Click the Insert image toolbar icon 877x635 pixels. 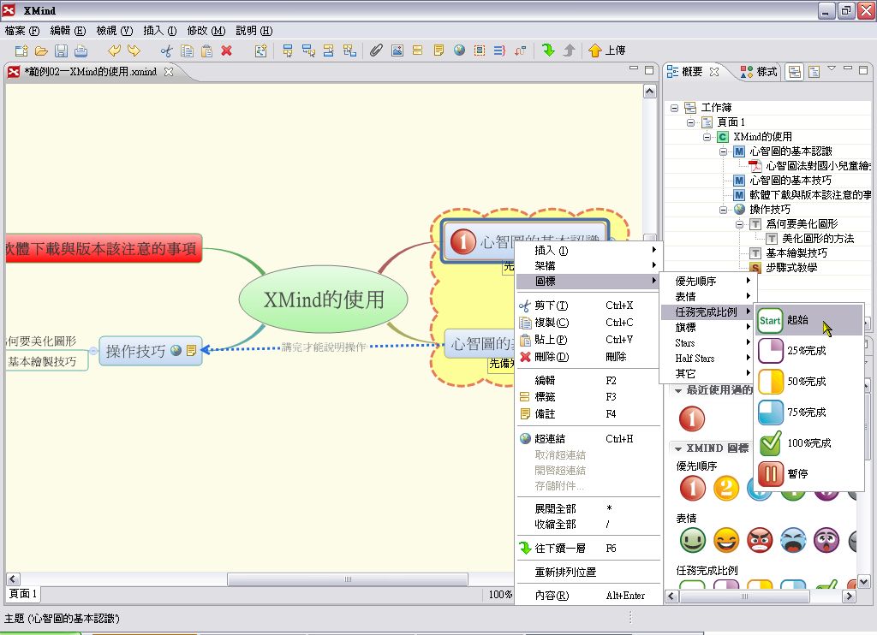tap(397, 50)
